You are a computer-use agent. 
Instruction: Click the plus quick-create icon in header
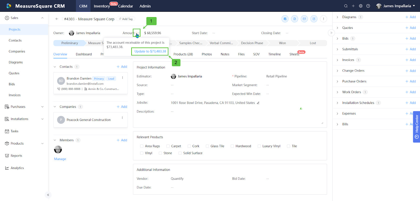353,6
